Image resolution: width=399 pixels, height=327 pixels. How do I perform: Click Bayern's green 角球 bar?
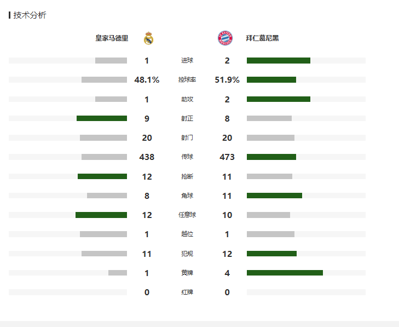[x=274, y=196]
